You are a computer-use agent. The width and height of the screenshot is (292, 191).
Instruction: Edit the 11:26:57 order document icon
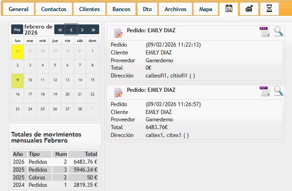118,93
